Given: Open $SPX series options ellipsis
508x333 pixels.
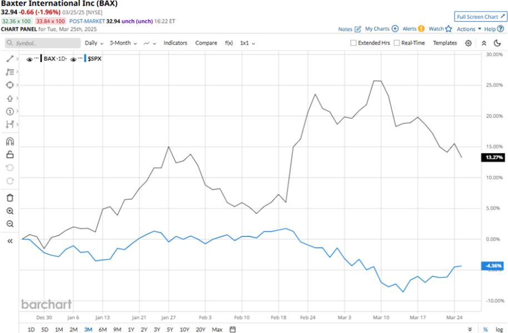Looking at the screenshot, I should (80, 58).
